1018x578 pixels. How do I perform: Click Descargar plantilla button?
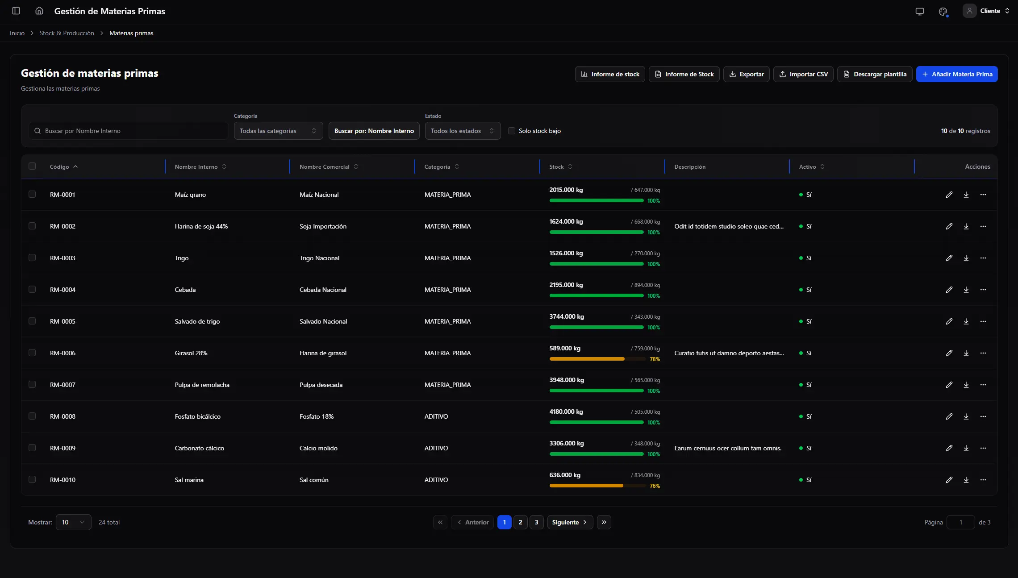(875, 74)
